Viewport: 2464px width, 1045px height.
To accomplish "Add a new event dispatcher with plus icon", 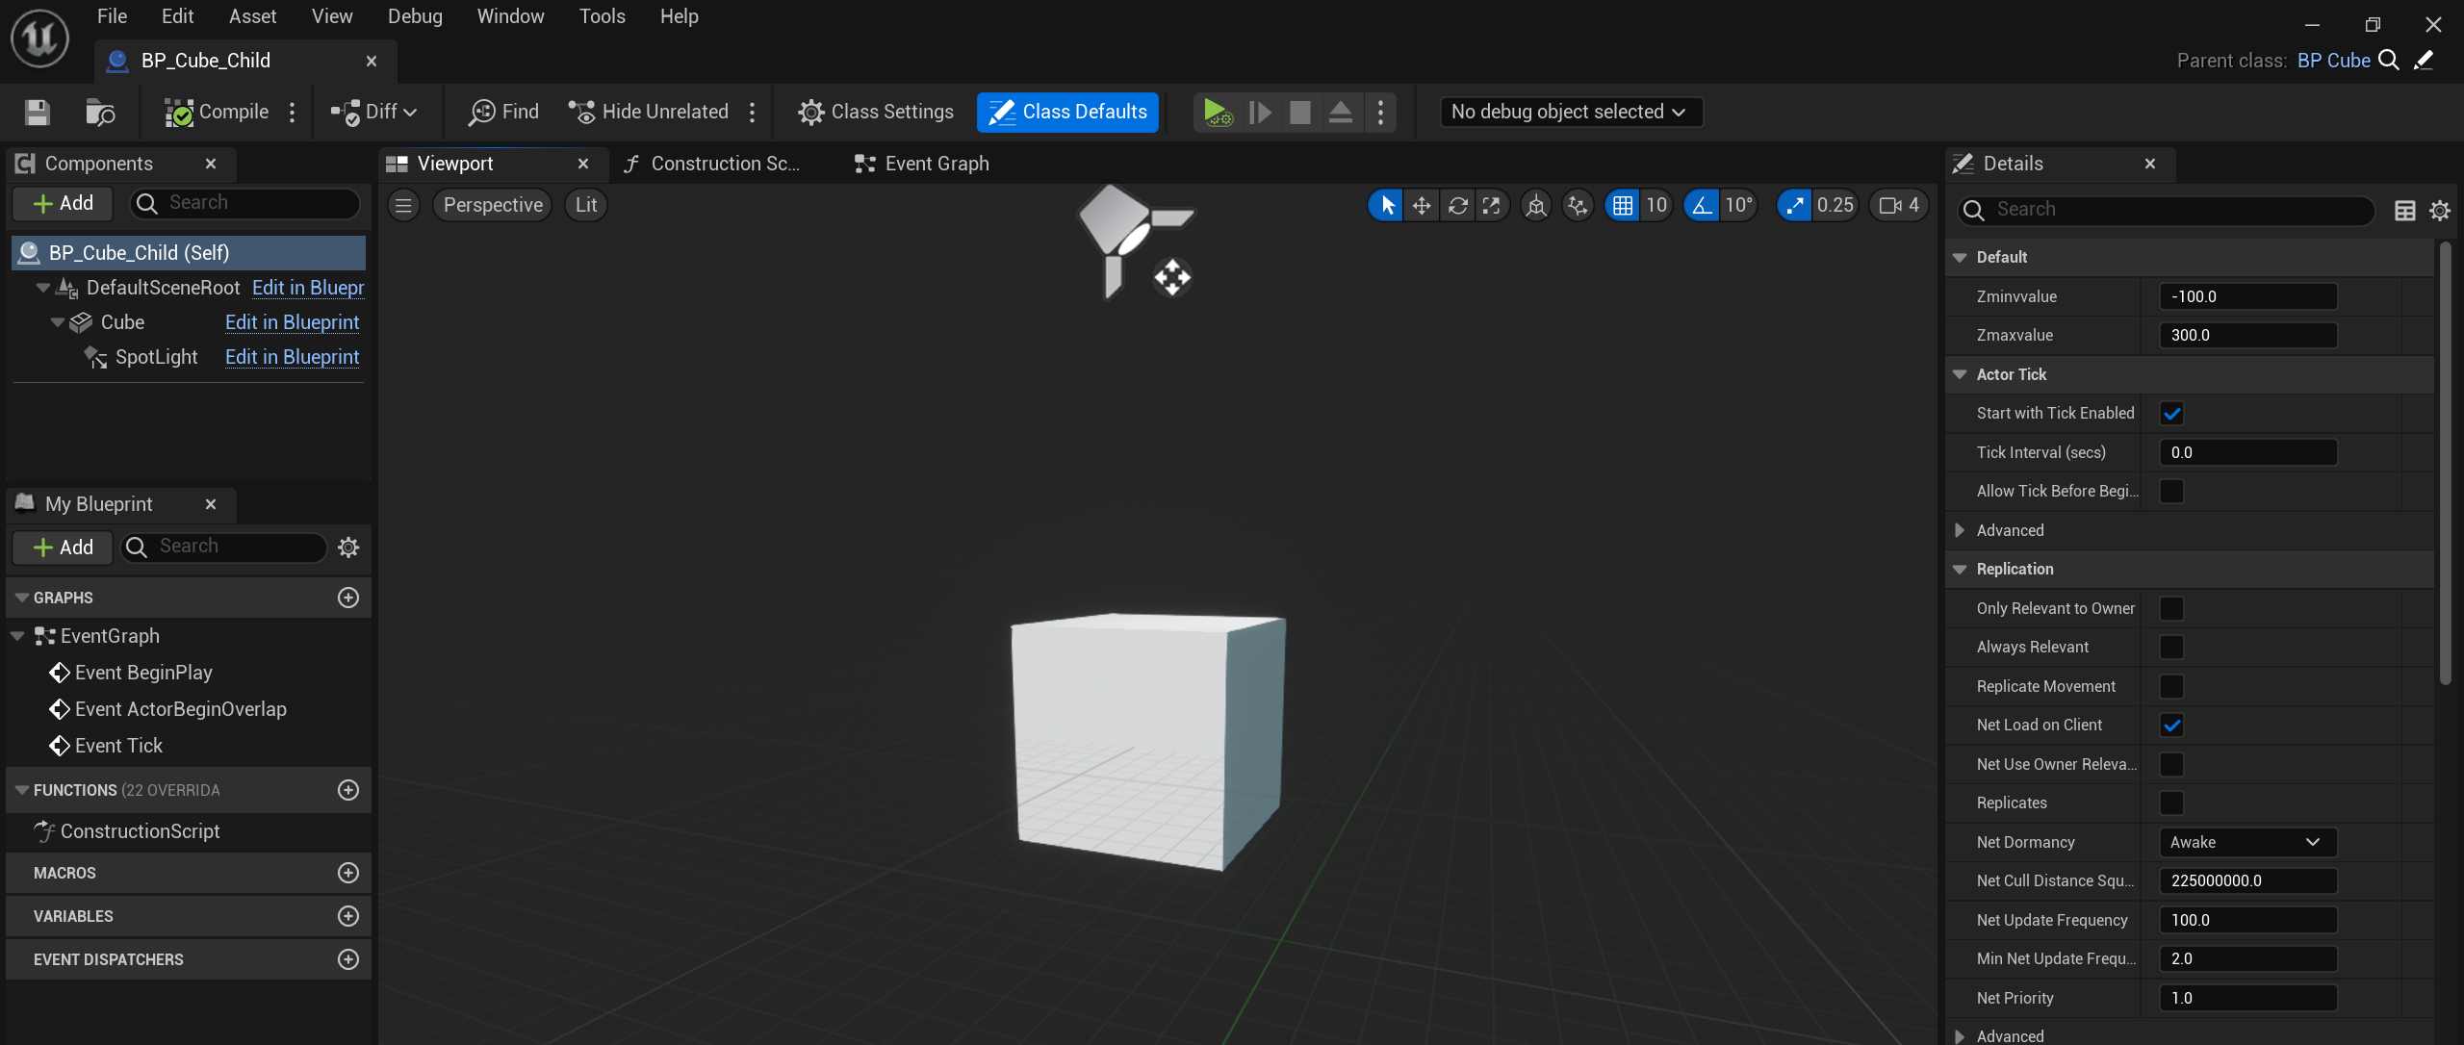I will point(348,959).
